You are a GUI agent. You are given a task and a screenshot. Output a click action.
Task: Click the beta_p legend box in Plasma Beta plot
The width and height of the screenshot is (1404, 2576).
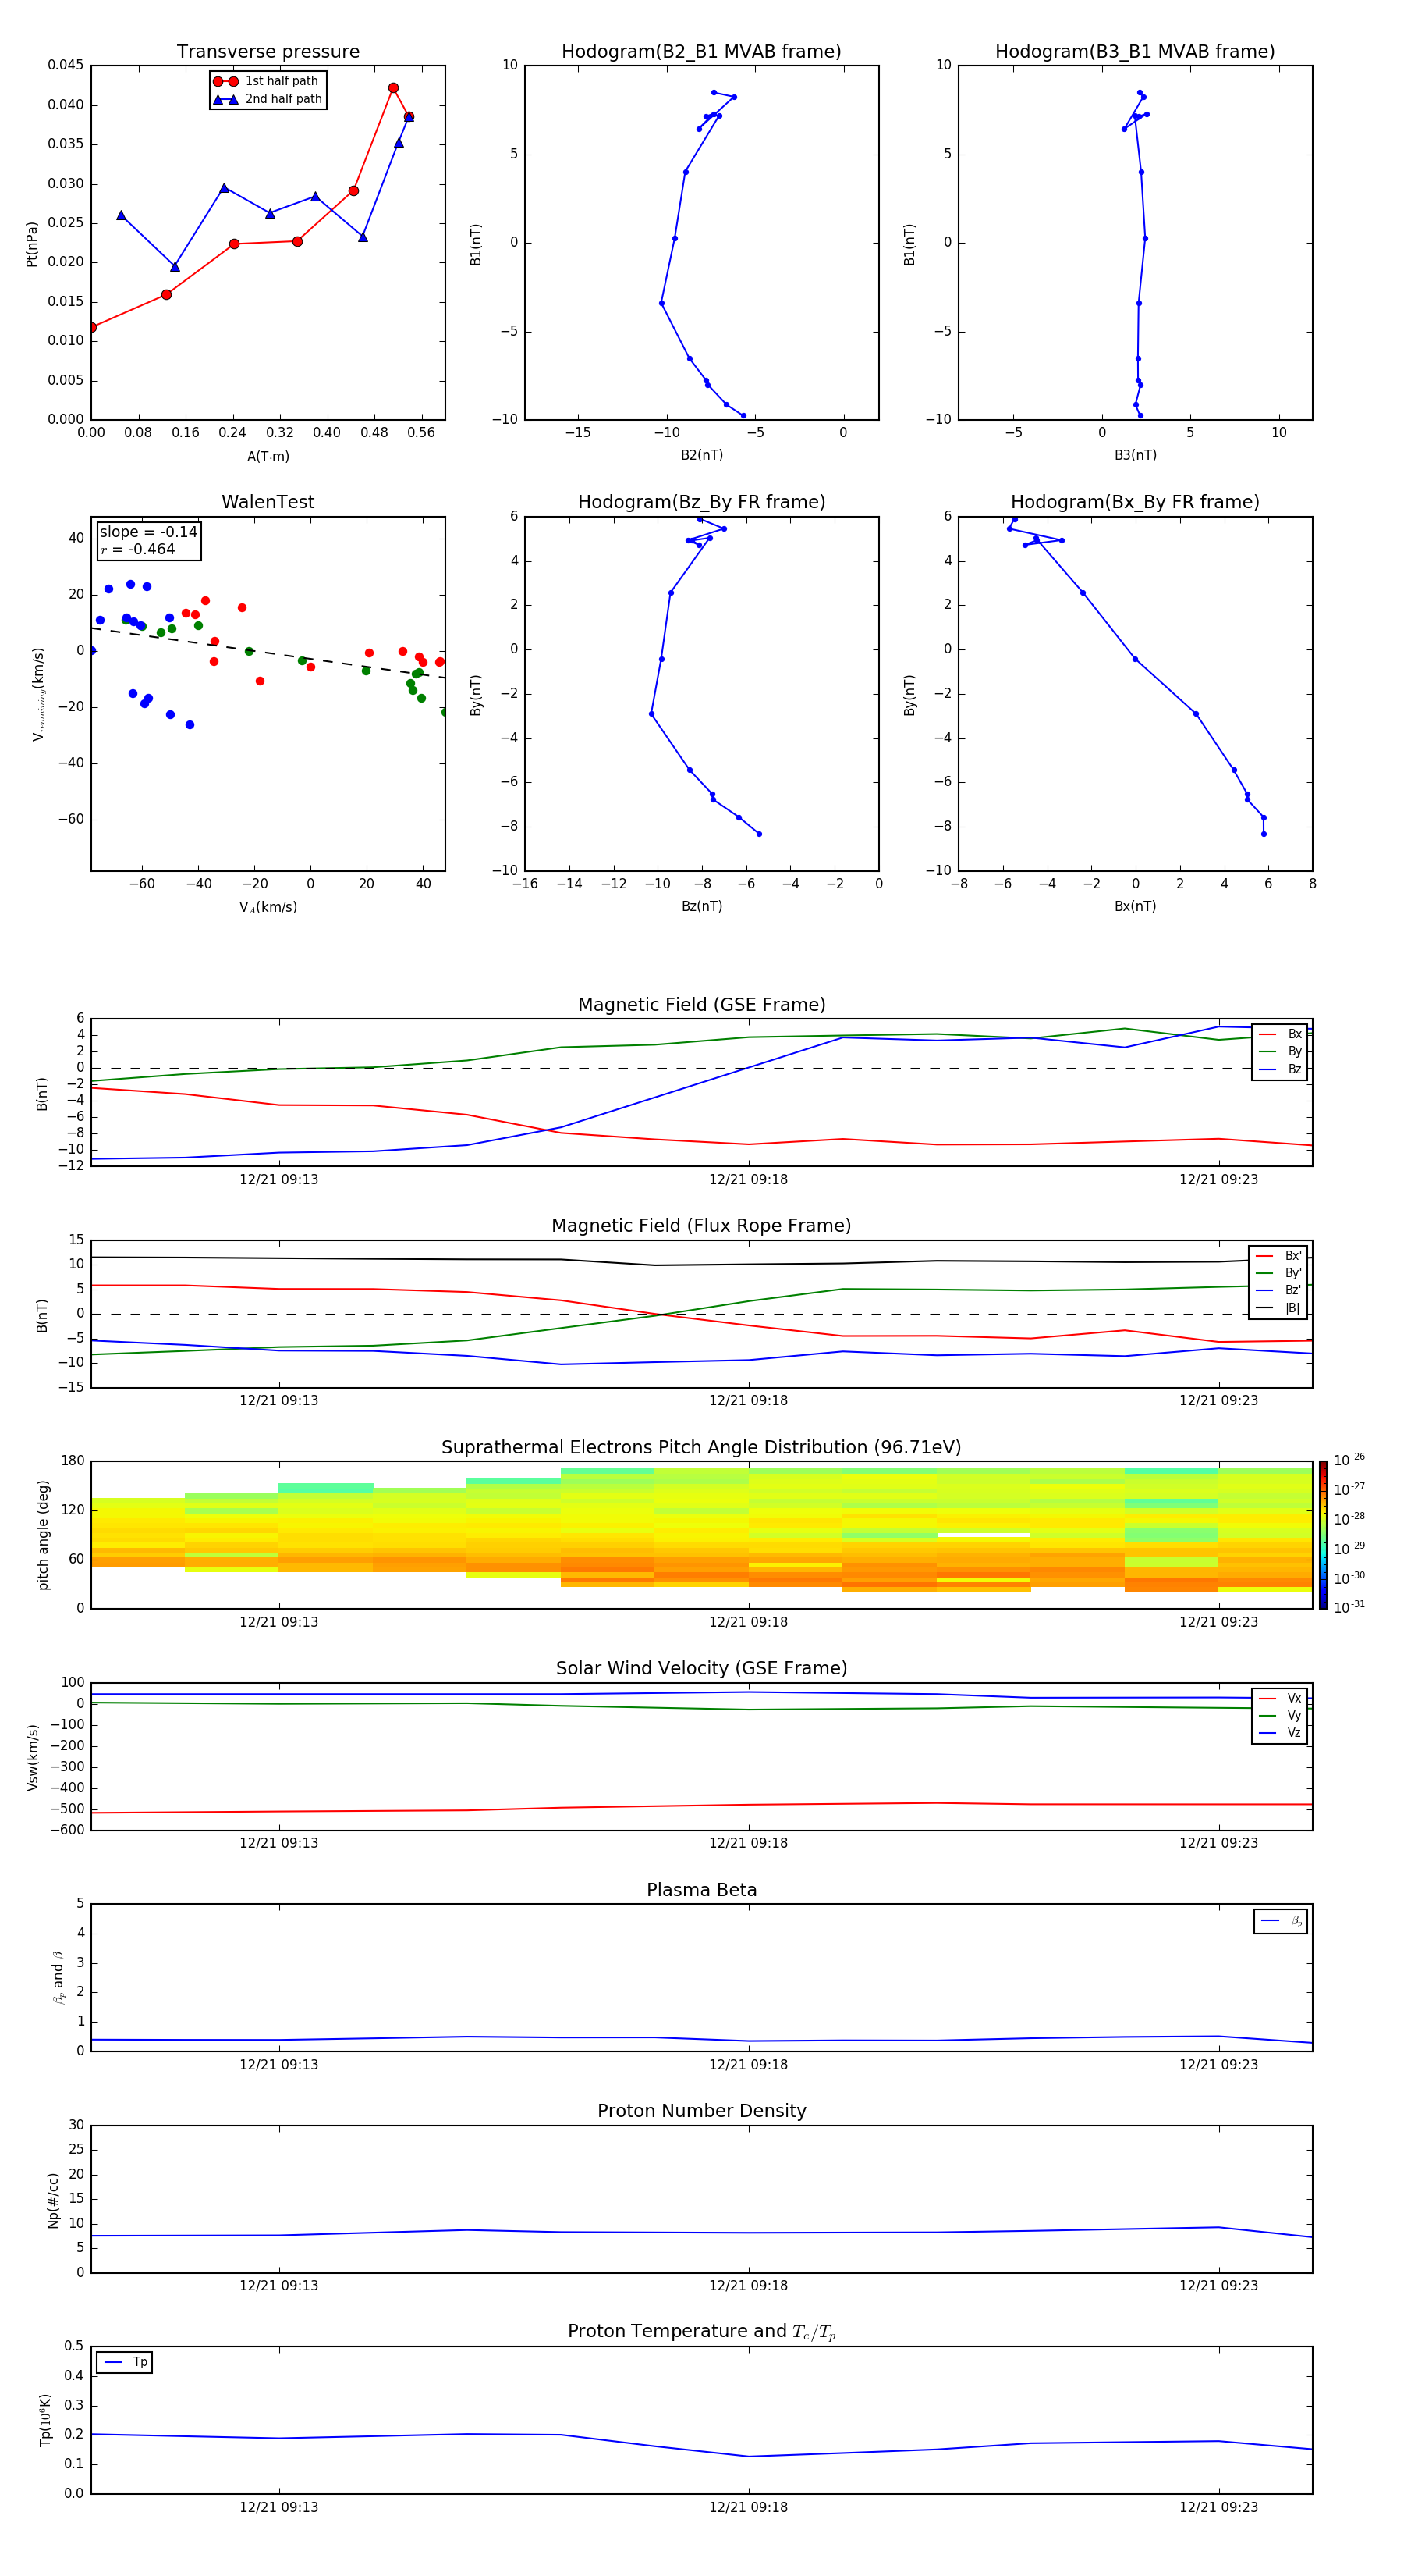[1281, 1921]
